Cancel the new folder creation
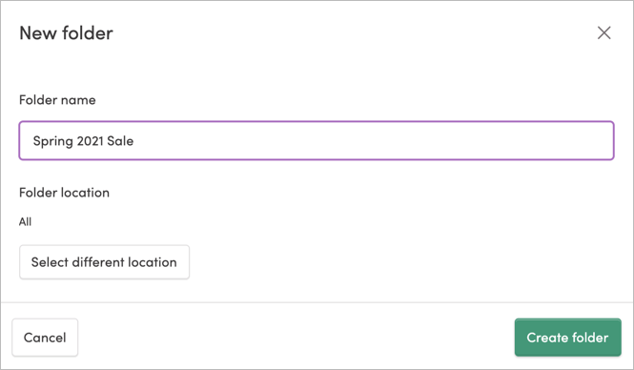Screen dimensions: 634x370 [x=45, y=338]
